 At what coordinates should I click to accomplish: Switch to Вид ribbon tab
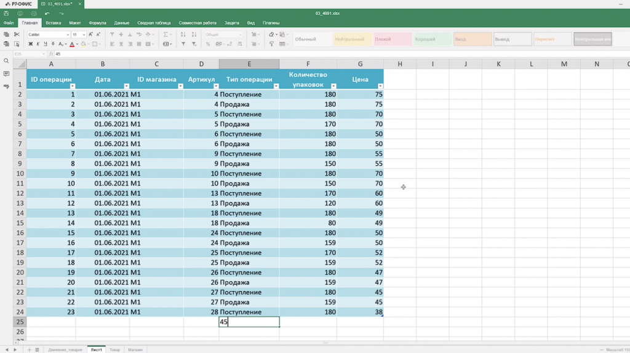(x=251, y=23)
